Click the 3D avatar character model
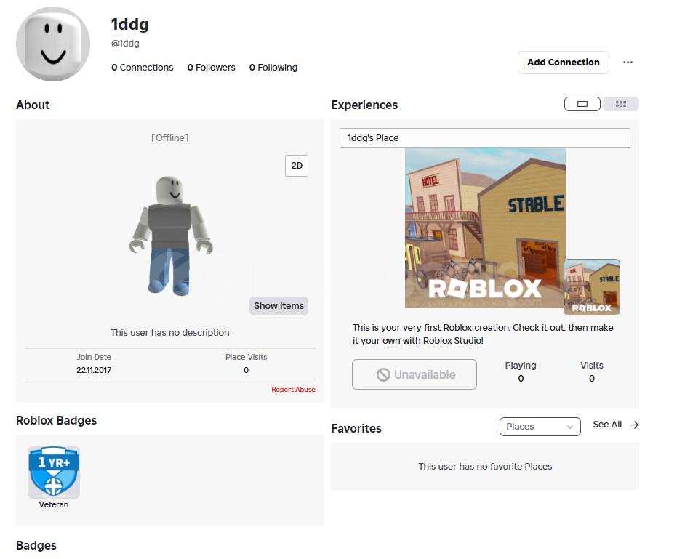The height and width of the screenshot is (559, 685). tap(172, 234)
